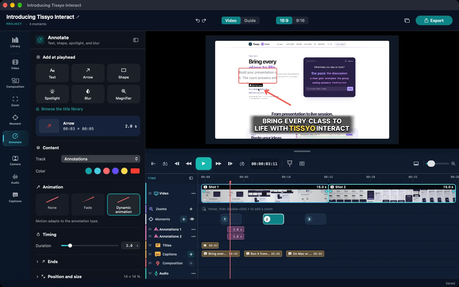This screenshot has height=287, width=459.
Task: Add a Blur annotation at playhead
Action: point(88,94)
